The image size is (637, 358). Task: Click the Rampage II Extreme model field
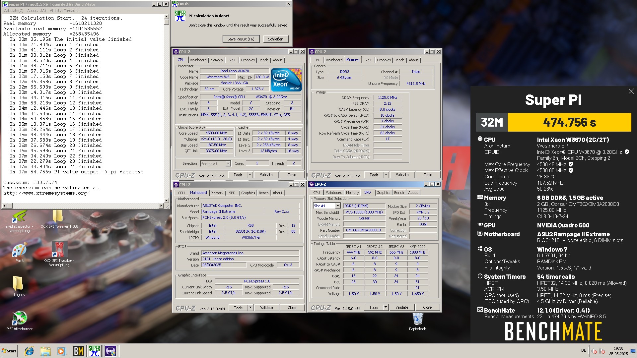point(232,211)
